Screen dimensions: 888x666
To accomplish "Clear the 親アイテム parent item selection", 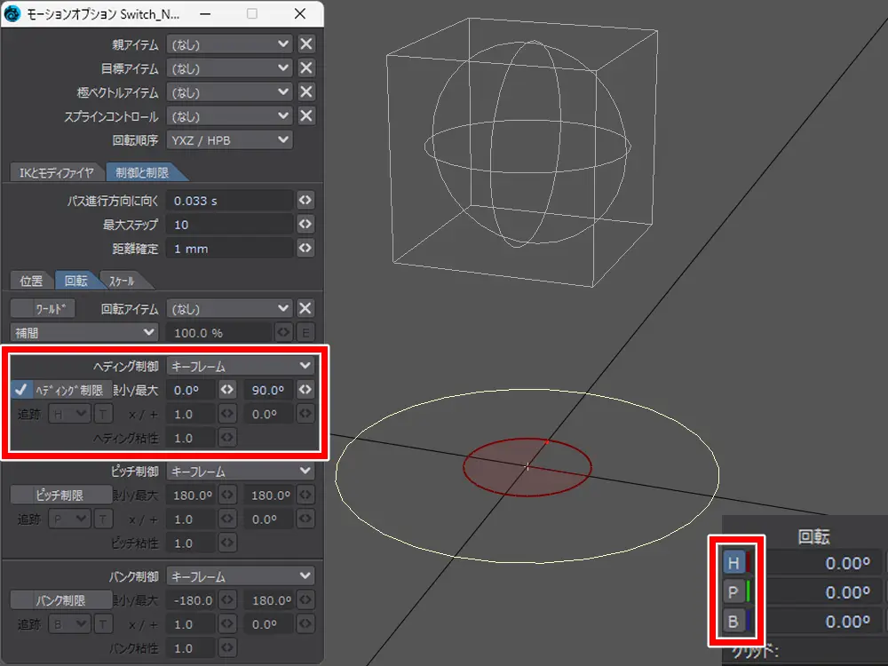I will tap(305, 44).
